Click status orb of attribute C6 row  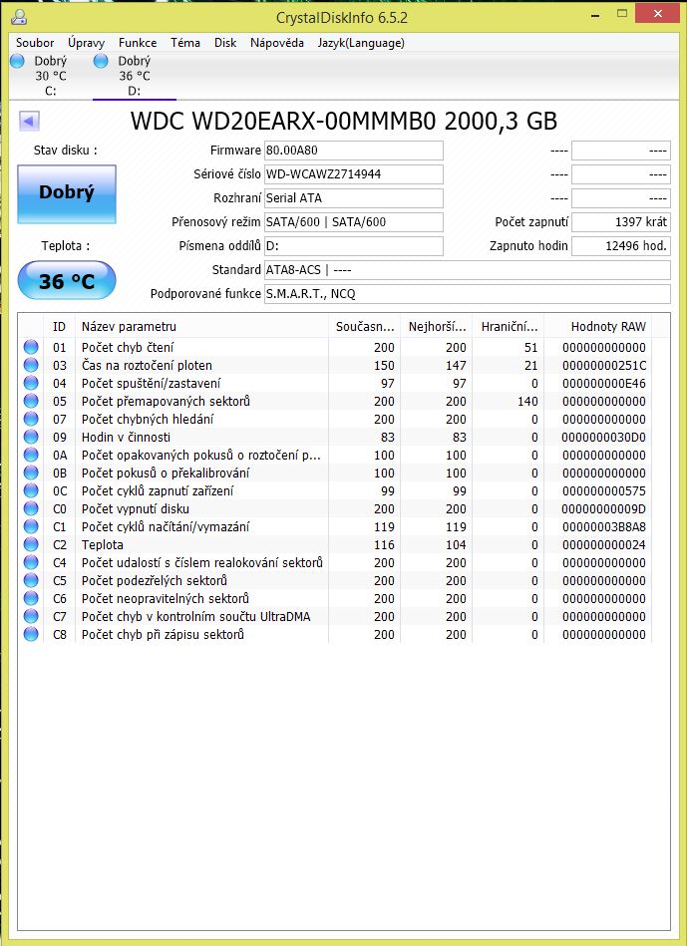pos(31,598)
